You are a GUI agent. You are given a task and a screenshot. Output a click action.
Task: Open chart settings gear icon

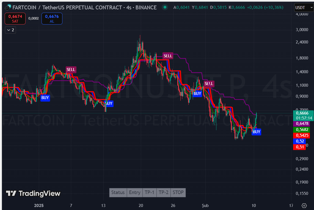(x=304, y=206)
